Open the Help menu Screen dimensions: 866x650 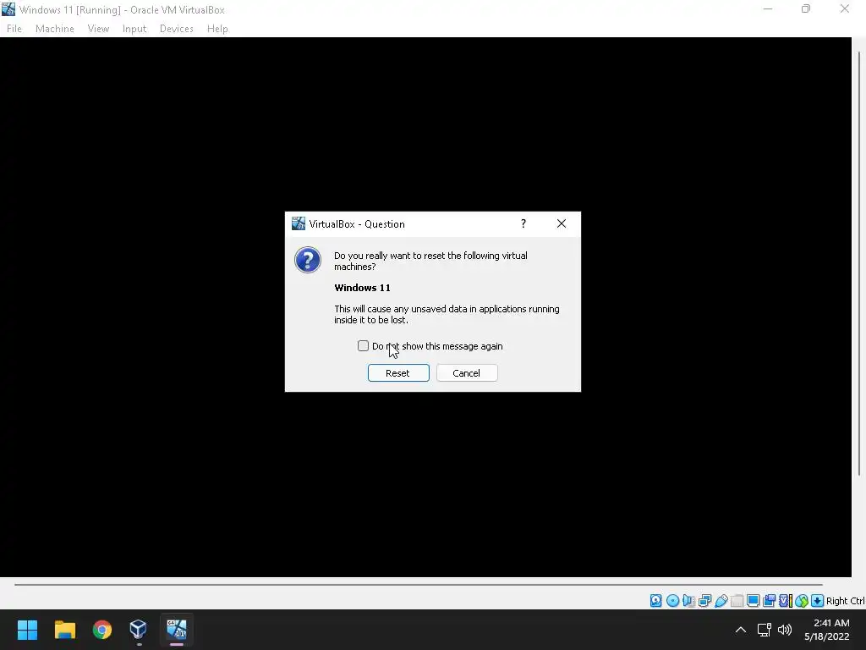[x=217, y=29]
